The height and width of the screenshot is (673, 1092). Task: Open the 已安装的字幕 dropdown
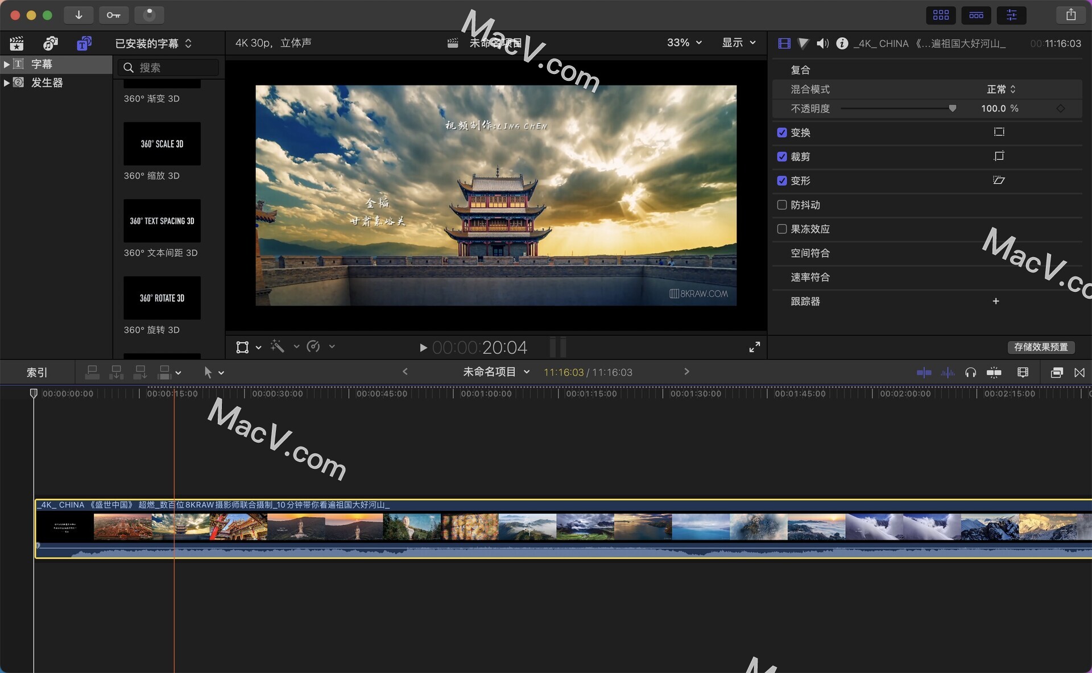click(154, 43)
